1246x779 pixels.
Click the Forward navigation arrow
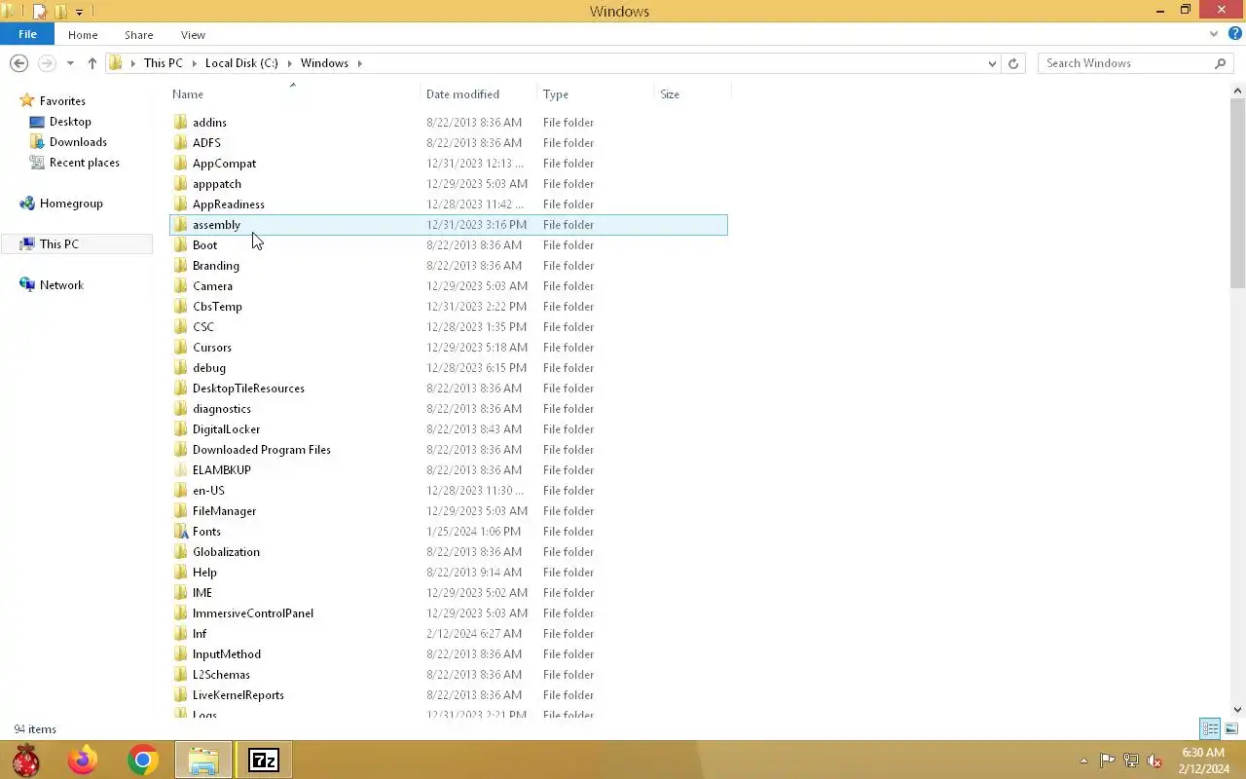point(46,62)
